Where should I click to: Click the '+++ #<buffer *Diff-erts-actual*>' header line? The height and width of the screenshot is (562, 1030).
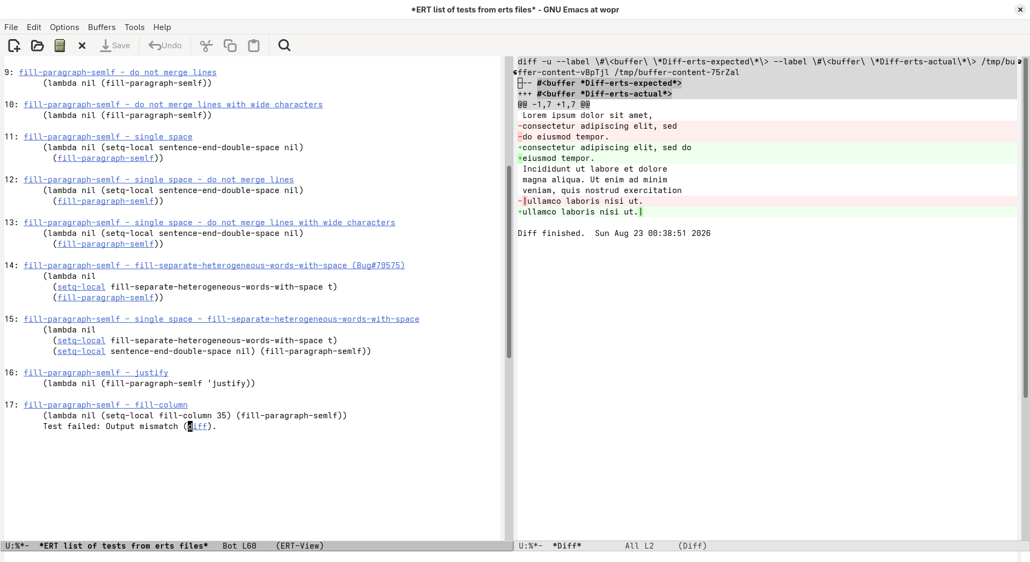(x=595, y=94)
